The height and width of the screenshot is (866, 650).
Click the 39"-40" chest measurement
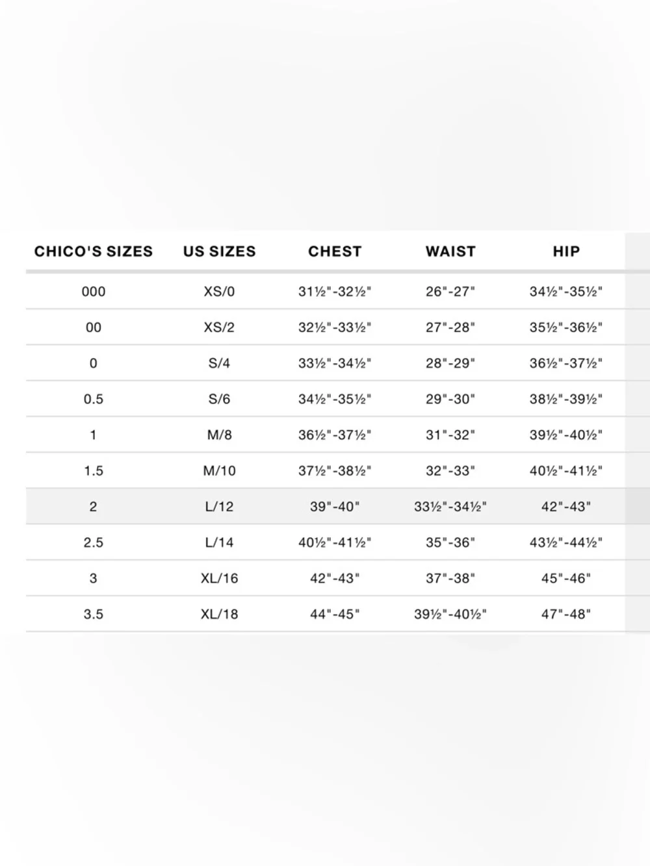coord(335,506)
